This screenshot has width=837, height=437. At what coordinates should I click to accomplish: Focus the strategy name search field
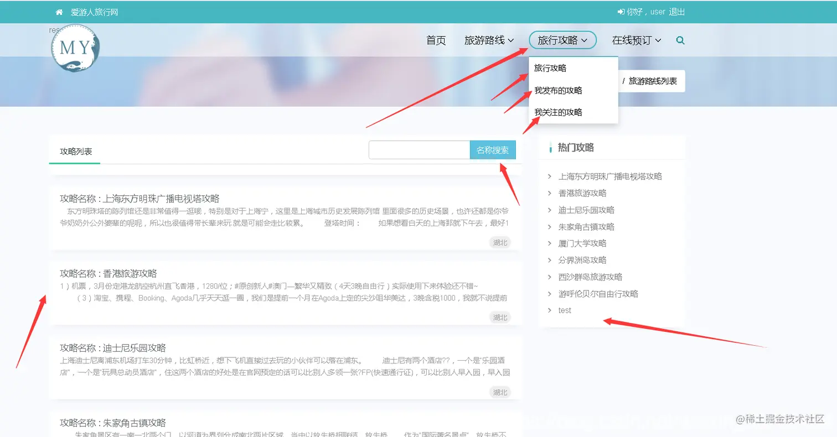coord(419,150)
